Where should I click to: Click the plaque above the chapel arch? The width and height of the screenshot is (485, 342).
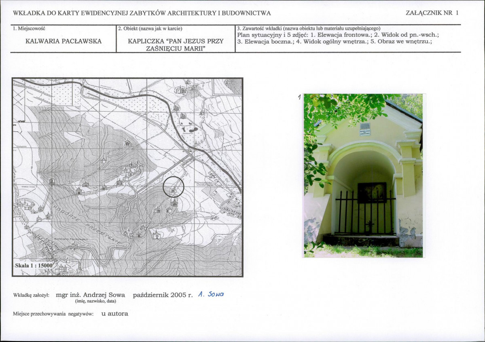pyautogui.click(x=365, y=129)
